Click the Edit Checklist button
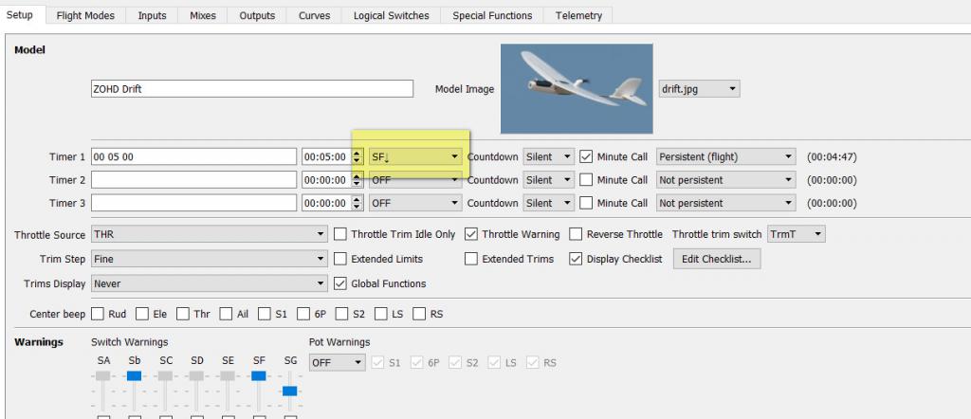 717,259
